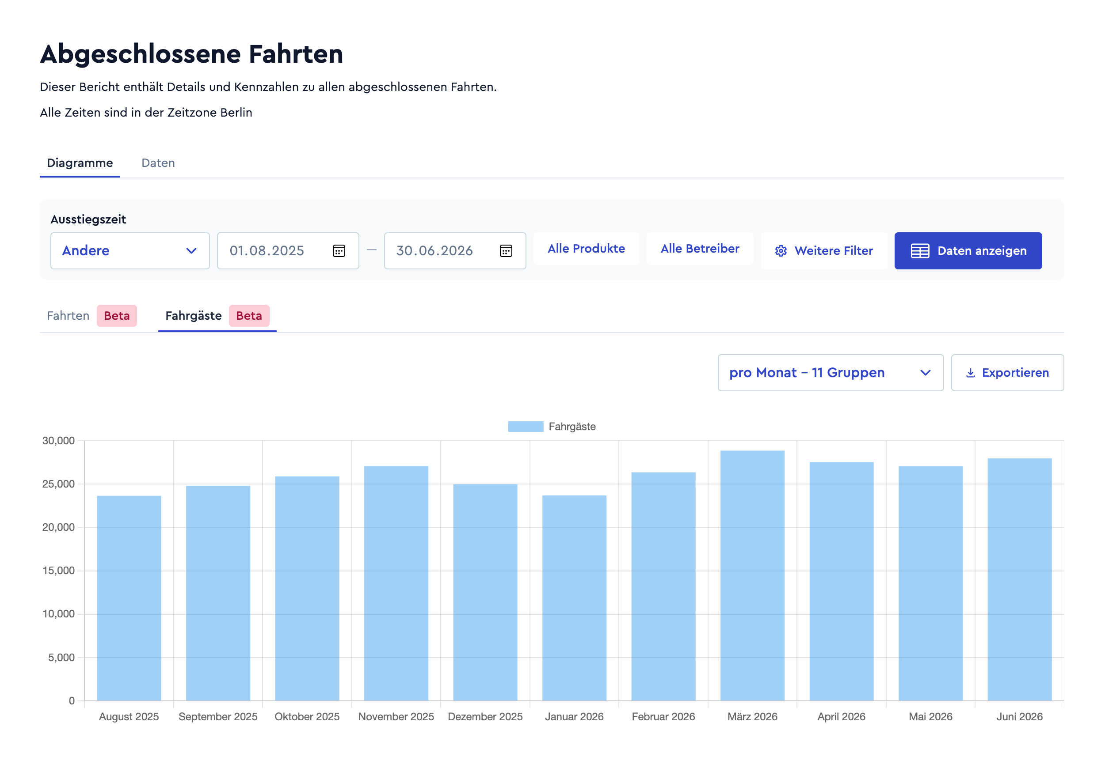
Task: Click the März 2026 bar
Action: pyautogui.click(x=752, y=576)
